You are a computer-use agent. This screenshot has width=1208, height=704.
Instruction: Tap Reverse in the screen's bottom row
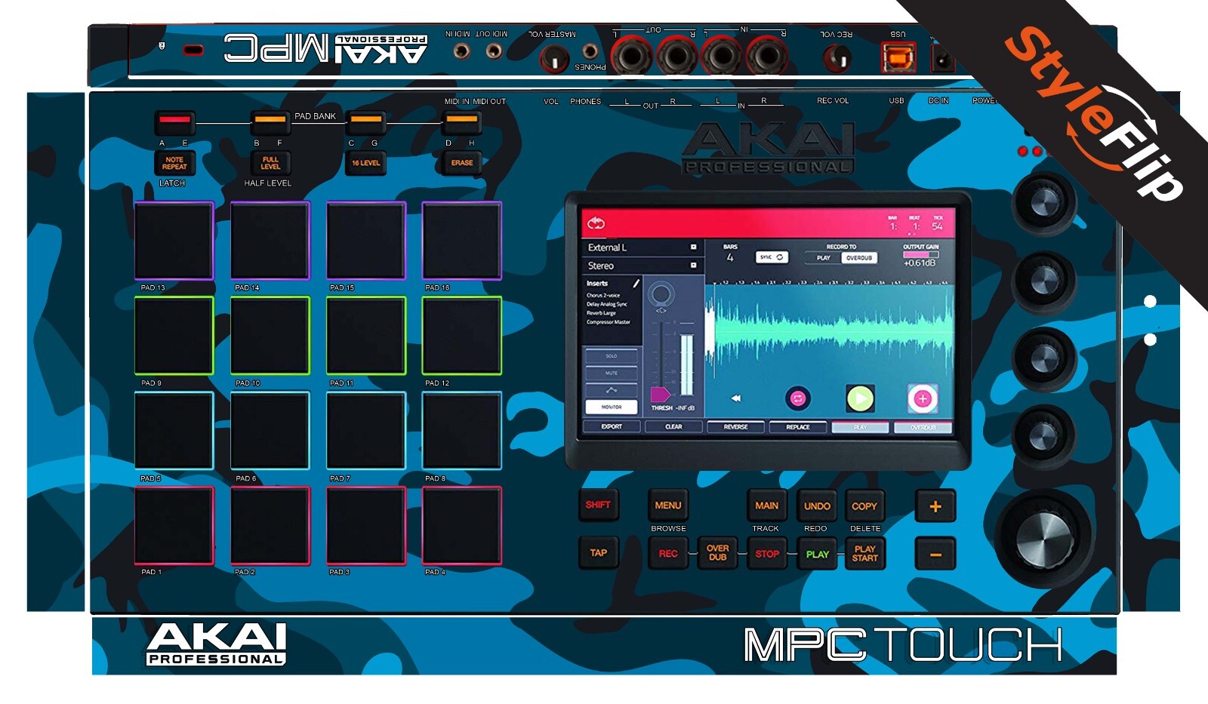point(736,427)
